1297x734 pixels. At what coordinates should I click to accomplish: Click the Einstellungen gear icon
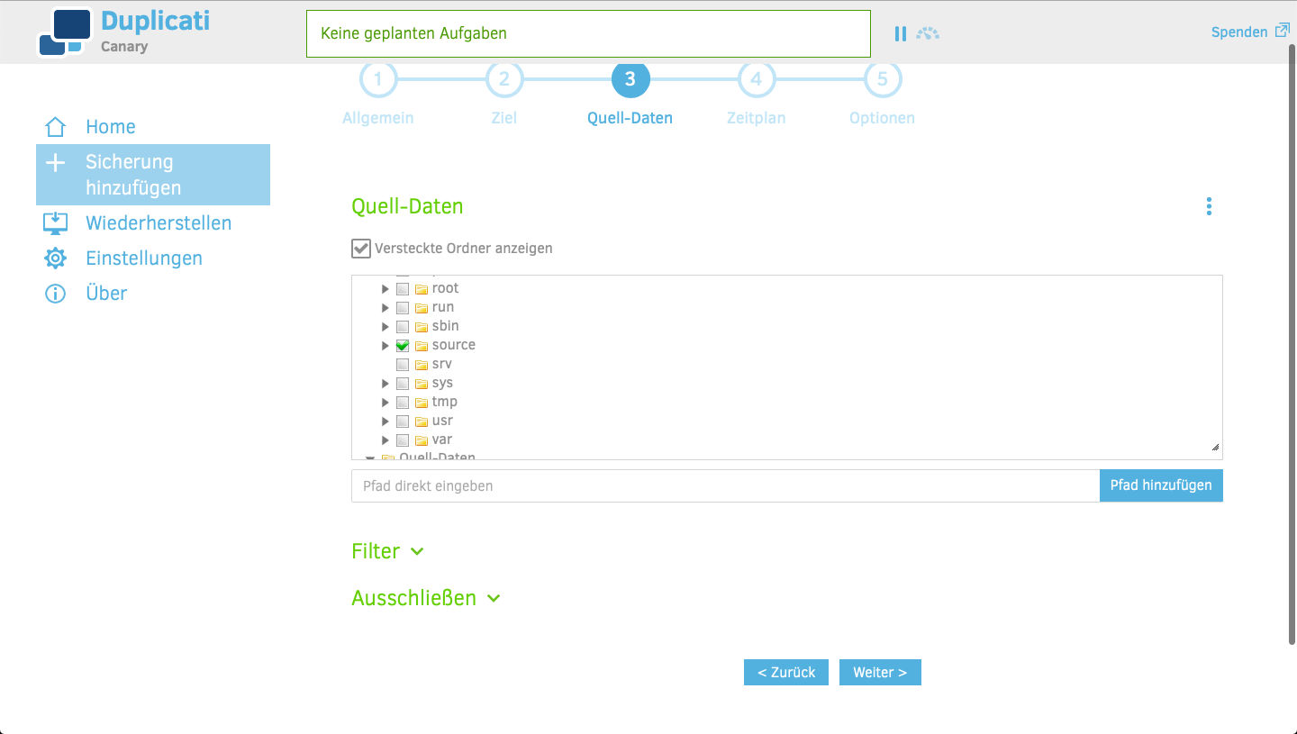pos(56,258)
